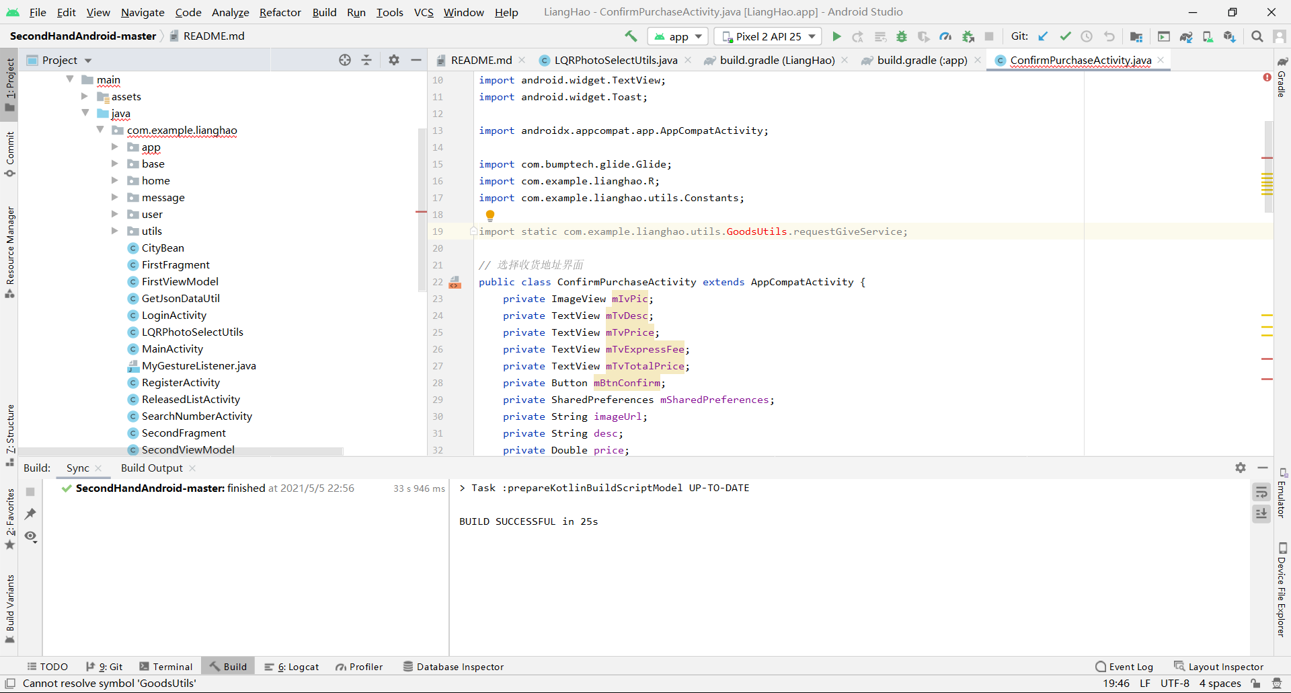Click UTF-8 encoding in status bar
The image size is (1291, 693).
pyautogui.click(x=1175, y=684)
